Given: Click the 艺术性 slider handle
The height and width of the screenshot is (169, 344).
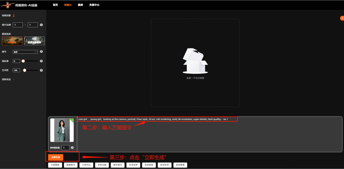Looking at the screenshot, I should tap(25, 70).
